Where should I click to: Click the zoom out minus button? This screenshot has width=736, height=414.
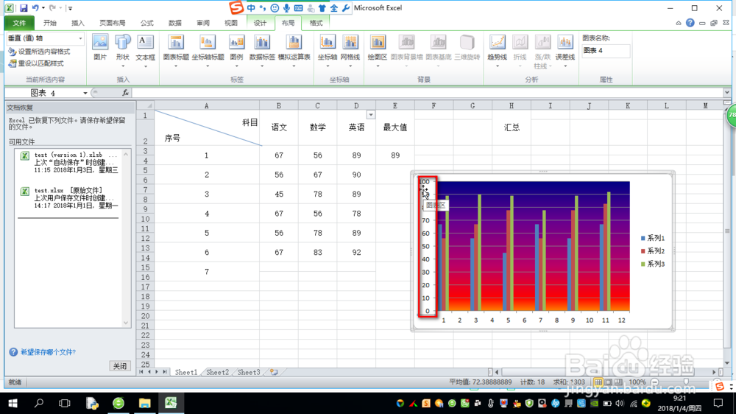tap(655, 382)
